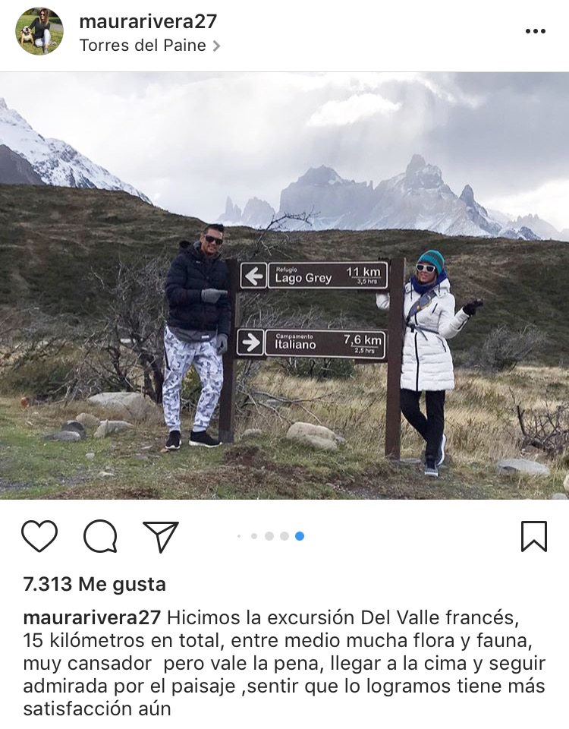
Task: Select the fourth carousel page dot
Action: coord(284,536)
